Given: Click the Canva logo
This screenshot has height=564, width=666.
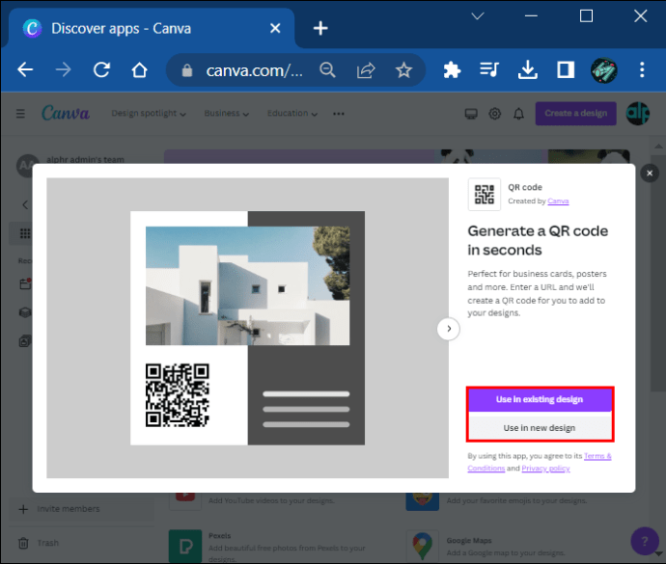Looking at the screenshot, I should click(66, 114).
